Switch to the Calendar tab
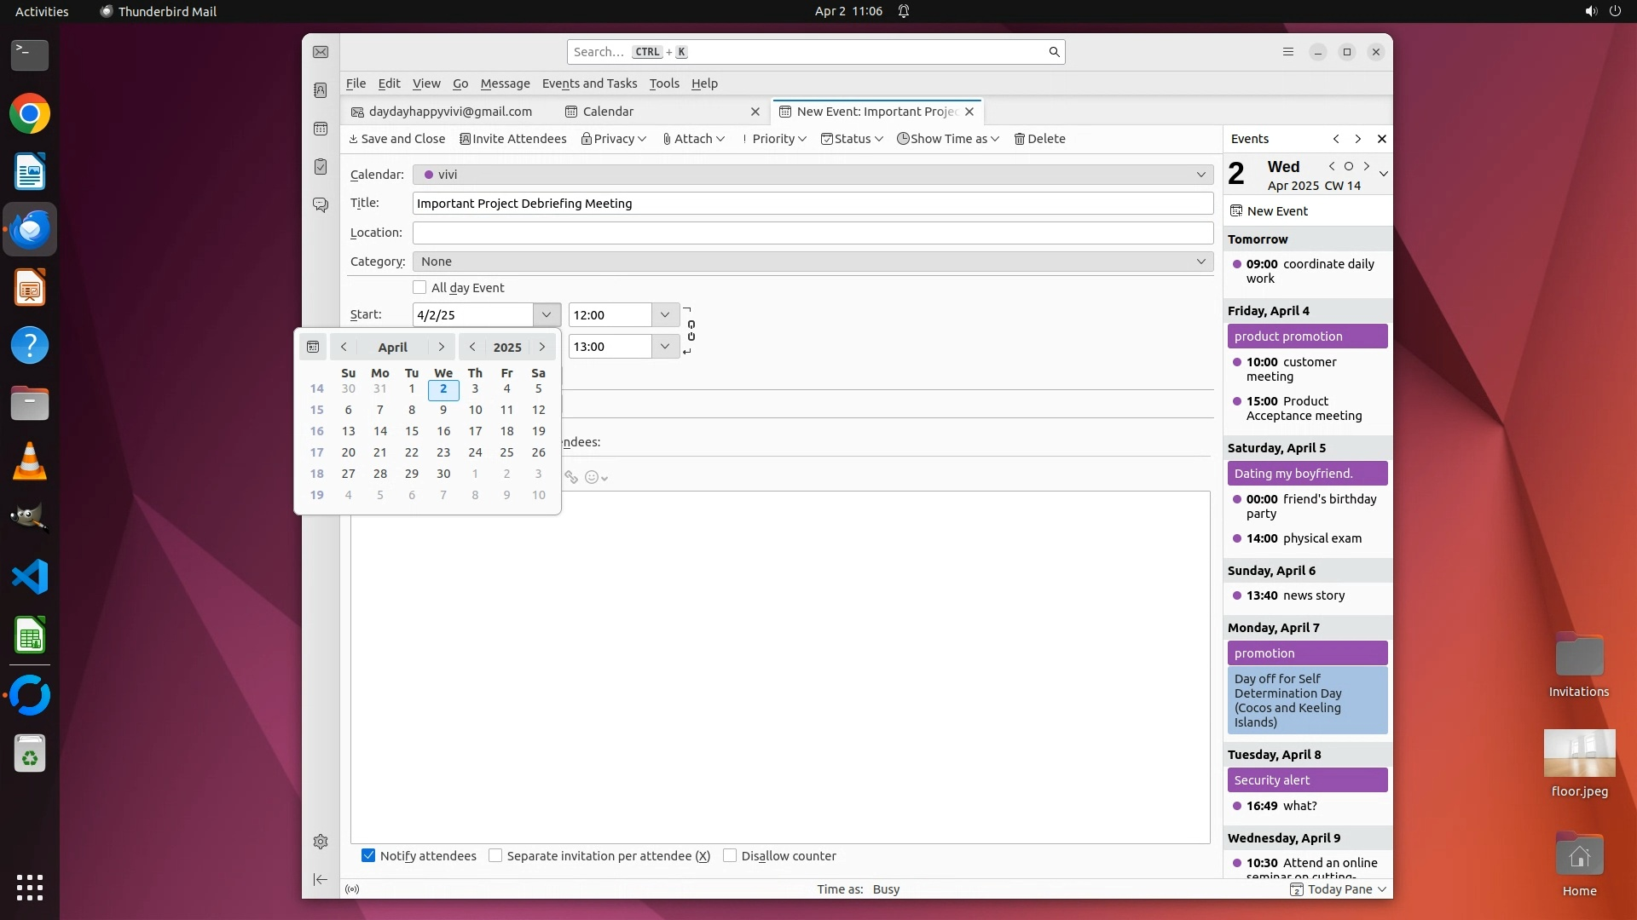Screen dimensions: 1637x920 click(x=608, y=112)
